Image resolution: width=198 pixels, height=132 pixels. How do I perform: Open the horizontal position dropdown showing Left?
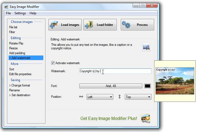point(100,97)
